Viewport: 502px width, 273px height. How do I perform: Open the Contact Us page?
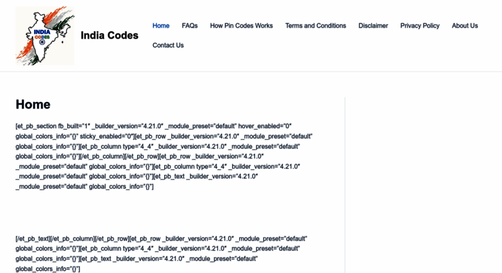[x=168, y=45]
